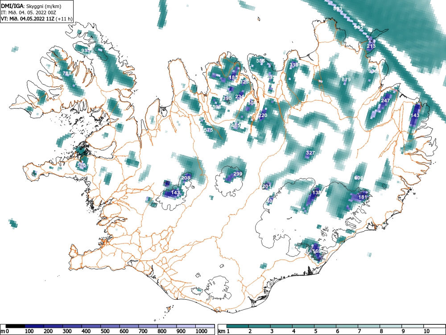Click the visibility value 299 on the map
Viewport: 446px width, 335px height.
point(238,174)
